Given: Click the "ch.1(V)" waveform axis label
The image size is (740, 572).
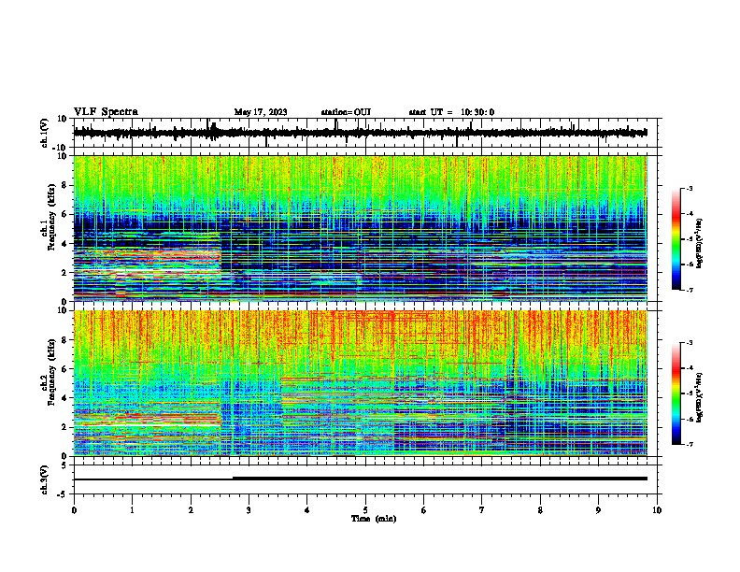Looking at the screenshot, I should point(45,133).
